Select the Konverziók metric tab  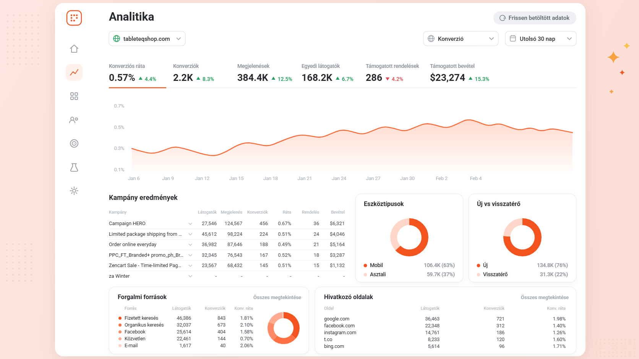pos(193,73)
